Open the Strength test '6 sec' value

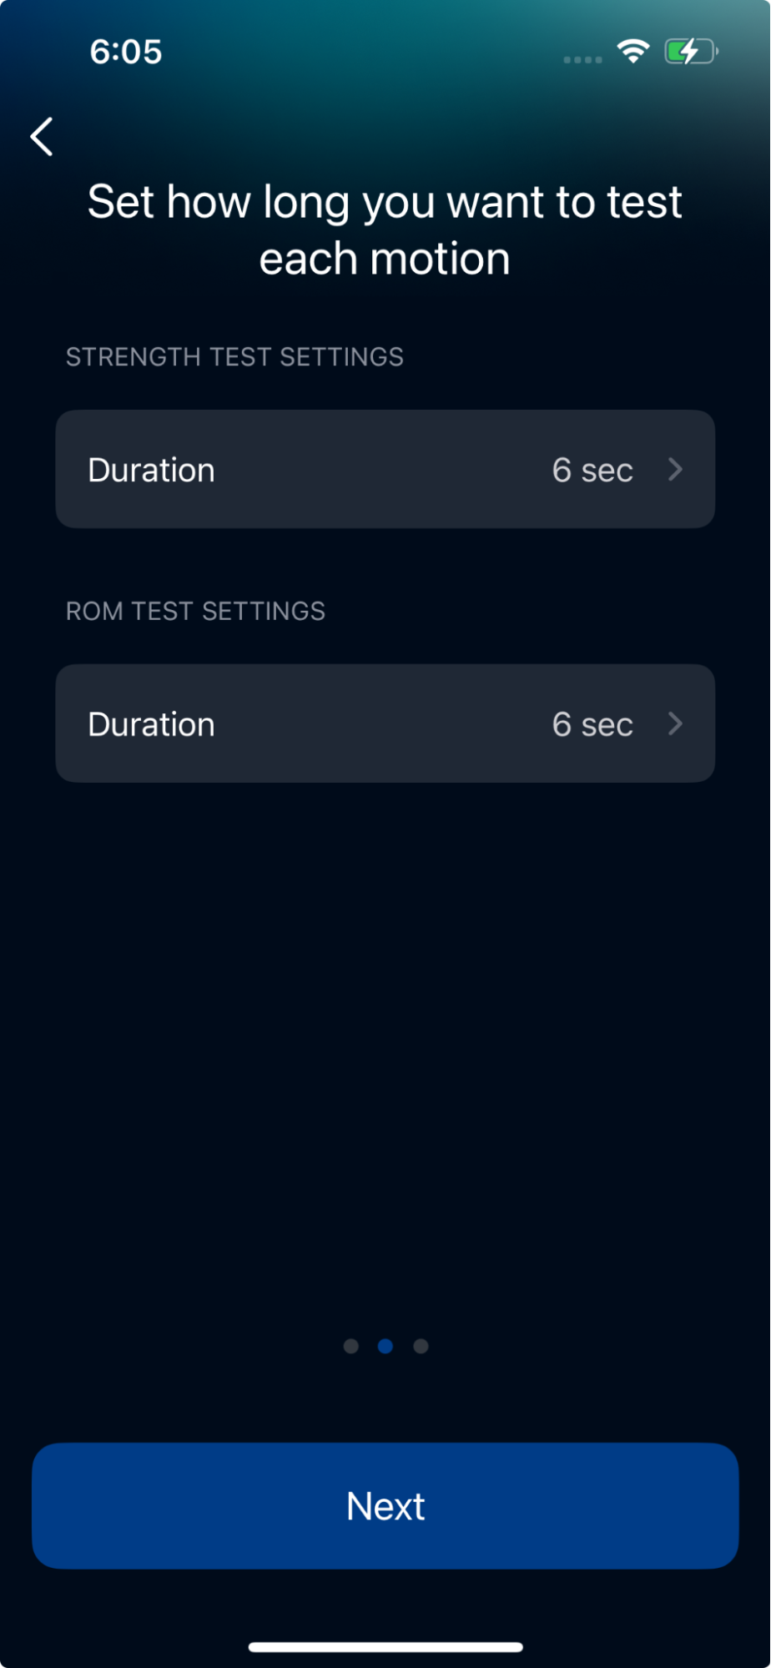click(x=592, y=471)
